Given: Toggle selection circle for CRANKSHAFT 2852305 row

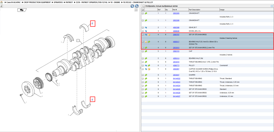Looking at the screenshot, I should (x=143, y=13).
